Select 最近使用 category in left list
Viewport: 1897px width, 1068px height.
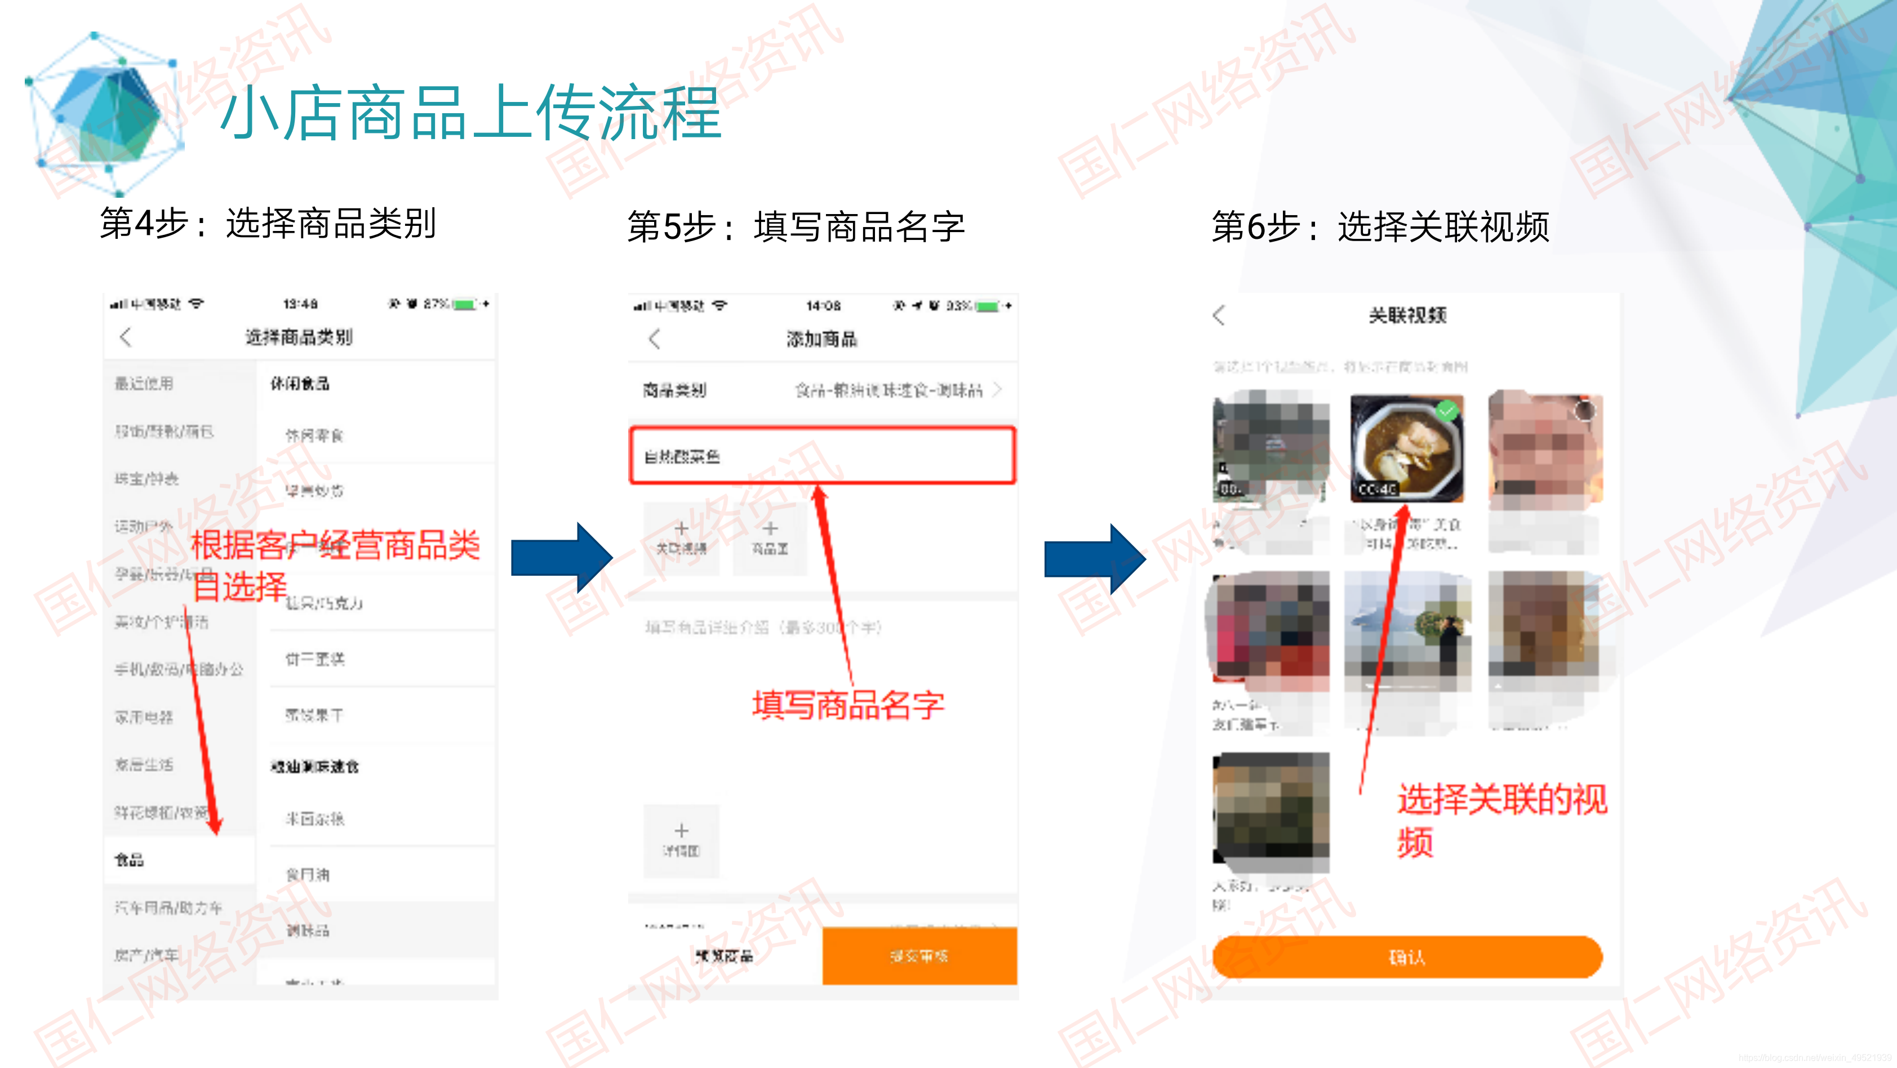point(144,384)
